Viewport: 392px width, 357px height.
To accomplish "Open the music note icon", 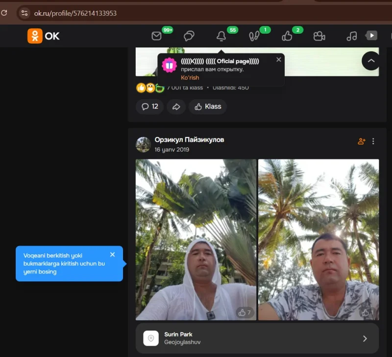I will [x=351, y=36].
